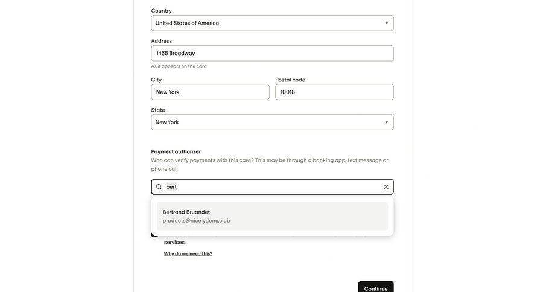Screen dimensions: 543x292
Task: Click into the City input field
Action: click(210, 92)
